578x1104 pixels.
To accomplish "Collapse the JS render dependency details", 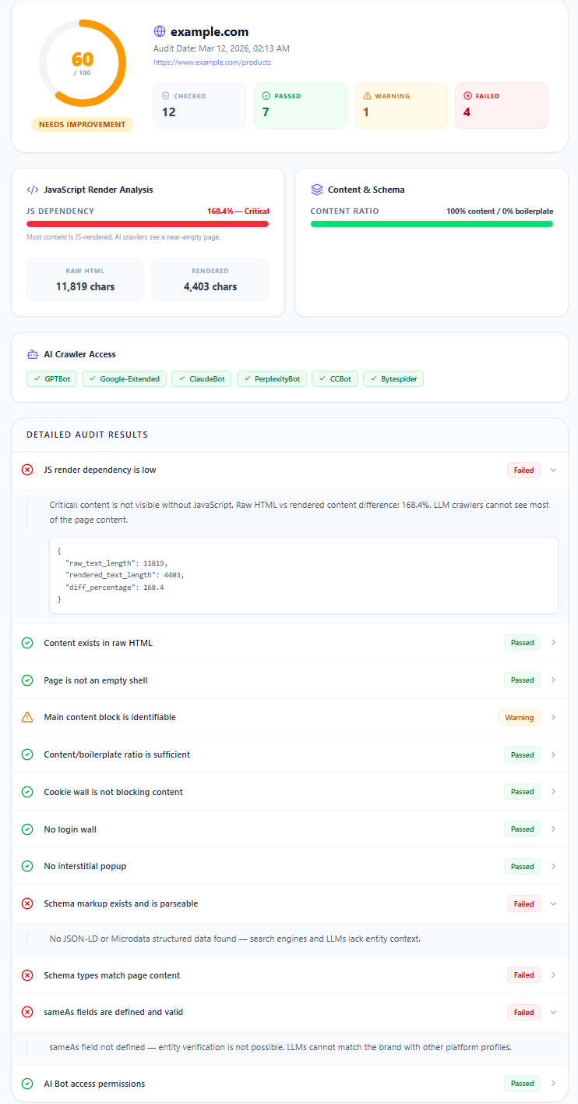I will [553, 470].
